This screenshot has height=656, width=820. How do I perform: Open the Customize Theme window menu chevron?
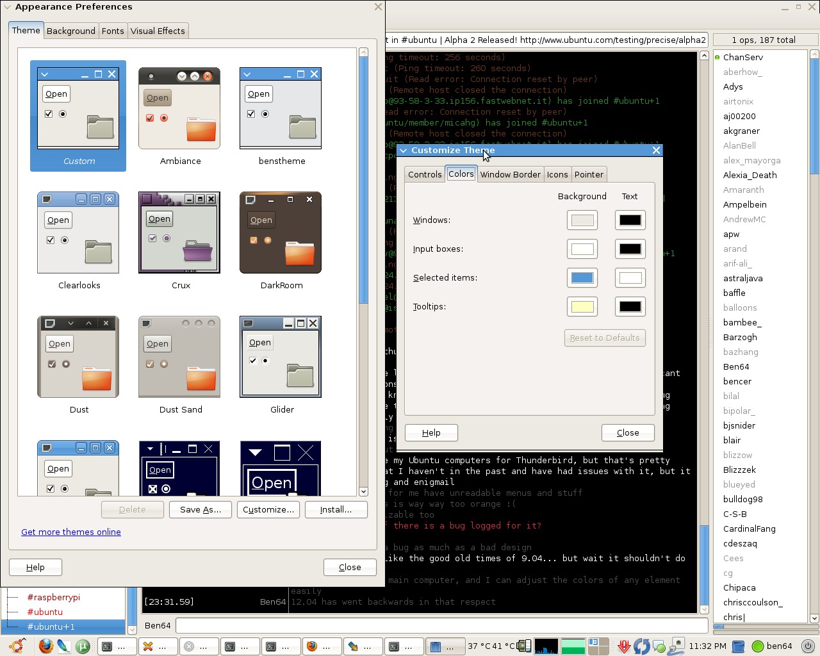[404, 151]
